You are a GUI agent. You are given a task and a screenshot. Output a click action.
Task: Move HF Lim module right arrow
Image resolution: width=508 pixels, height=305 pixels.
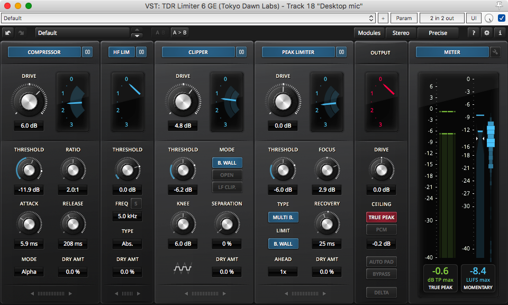(x=139, y=294)
